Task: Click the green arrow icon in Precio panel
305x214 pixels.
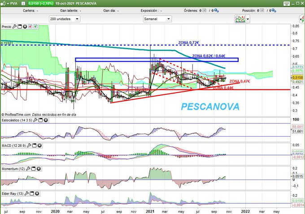Action: coord(35,26)
